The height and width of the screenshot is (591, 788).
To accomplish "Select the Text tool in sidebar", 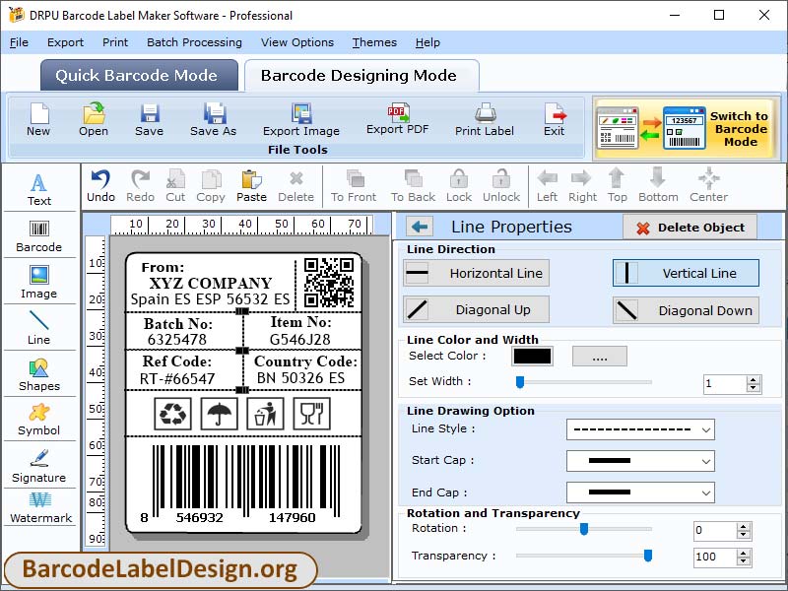I will (x=39, y=189).
